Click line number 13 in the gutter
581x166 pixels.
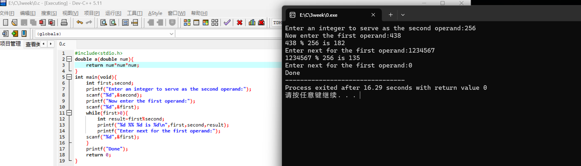coord(62,125)
